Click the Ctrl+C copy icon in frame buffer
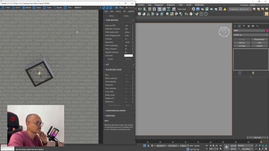The image size is (269, 151). [13, 8]
